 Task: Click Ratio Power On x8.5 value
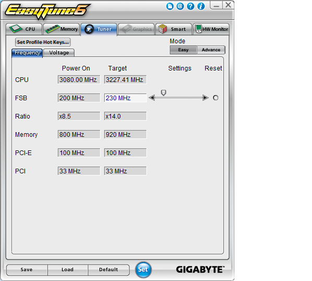pyautogui.click(x=79, y=116)
